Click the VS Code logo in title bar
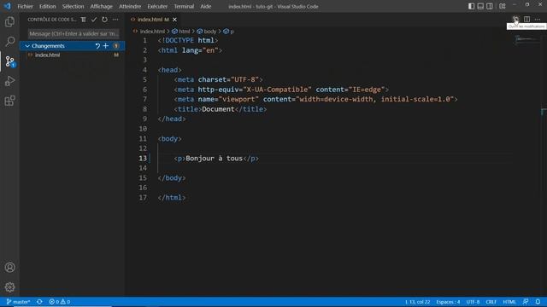547x307 pixels. (x=8, y=6)
